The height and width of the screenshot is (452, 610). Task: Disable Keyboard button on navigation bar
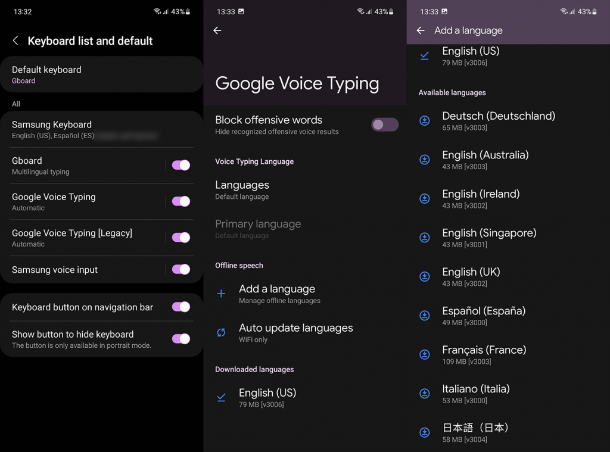[180, 307]
